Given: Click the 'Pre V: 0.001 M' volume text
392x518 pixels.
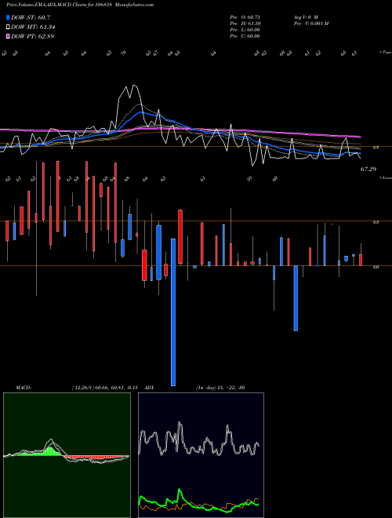Looking at the screenshot, I should click(311, 24).
